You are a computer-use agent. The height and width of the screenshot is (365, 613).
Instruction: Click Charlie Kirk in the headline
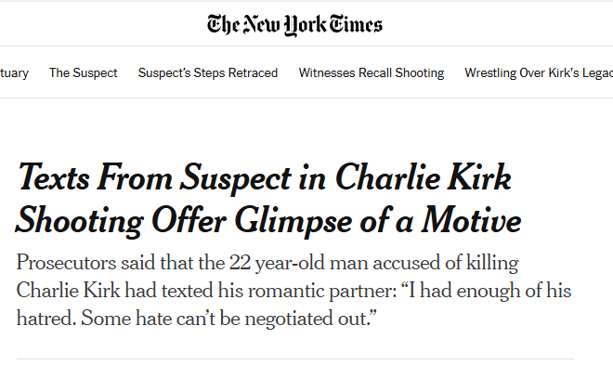(424, 177)
